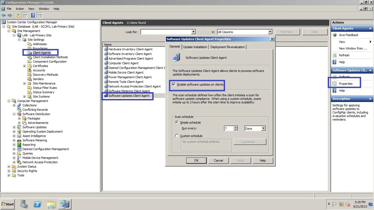This screenshot has width=374, height=210.
Task: Click the volume icon in system tray
Action: pyautogui.click(x=348, y=204)
